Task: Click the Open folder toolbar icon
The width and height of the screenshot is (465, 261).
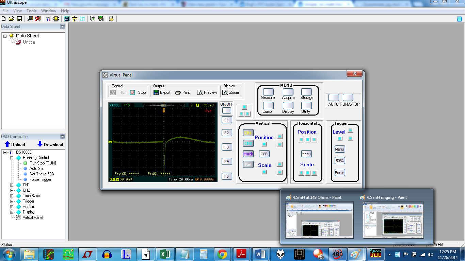Action: coord(12,19)
